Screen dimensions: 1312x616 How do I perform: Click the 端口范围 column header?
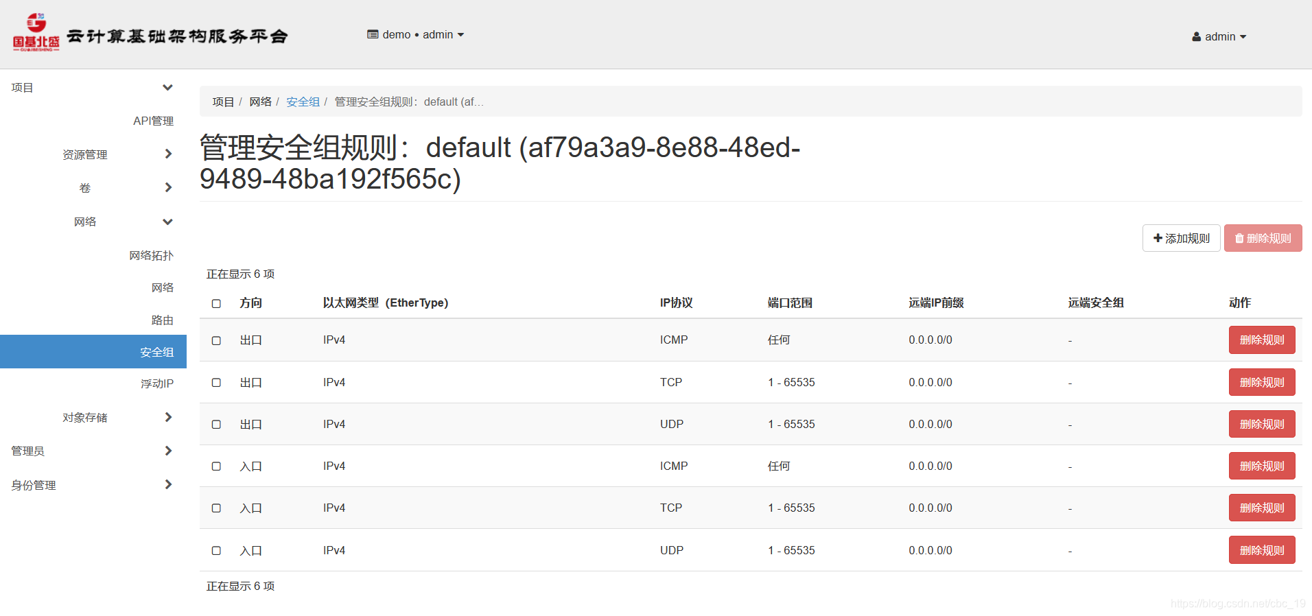[790, 303]
